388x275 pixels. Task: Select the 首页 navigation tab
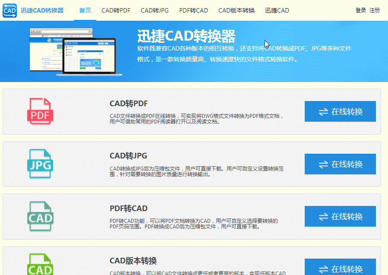[85, 10]
